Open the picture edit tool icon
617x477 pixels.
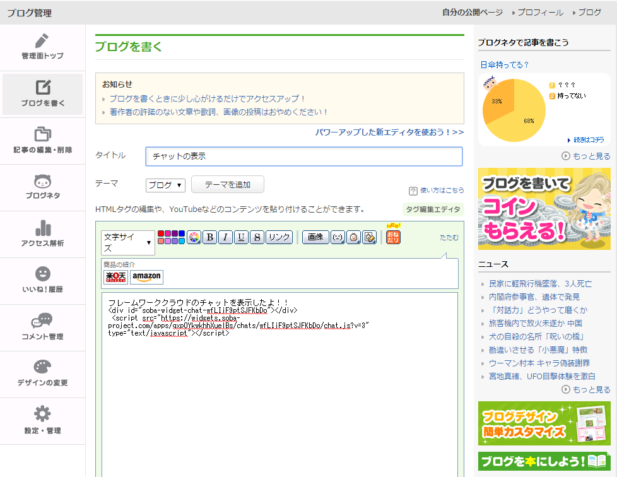(369, 237)
